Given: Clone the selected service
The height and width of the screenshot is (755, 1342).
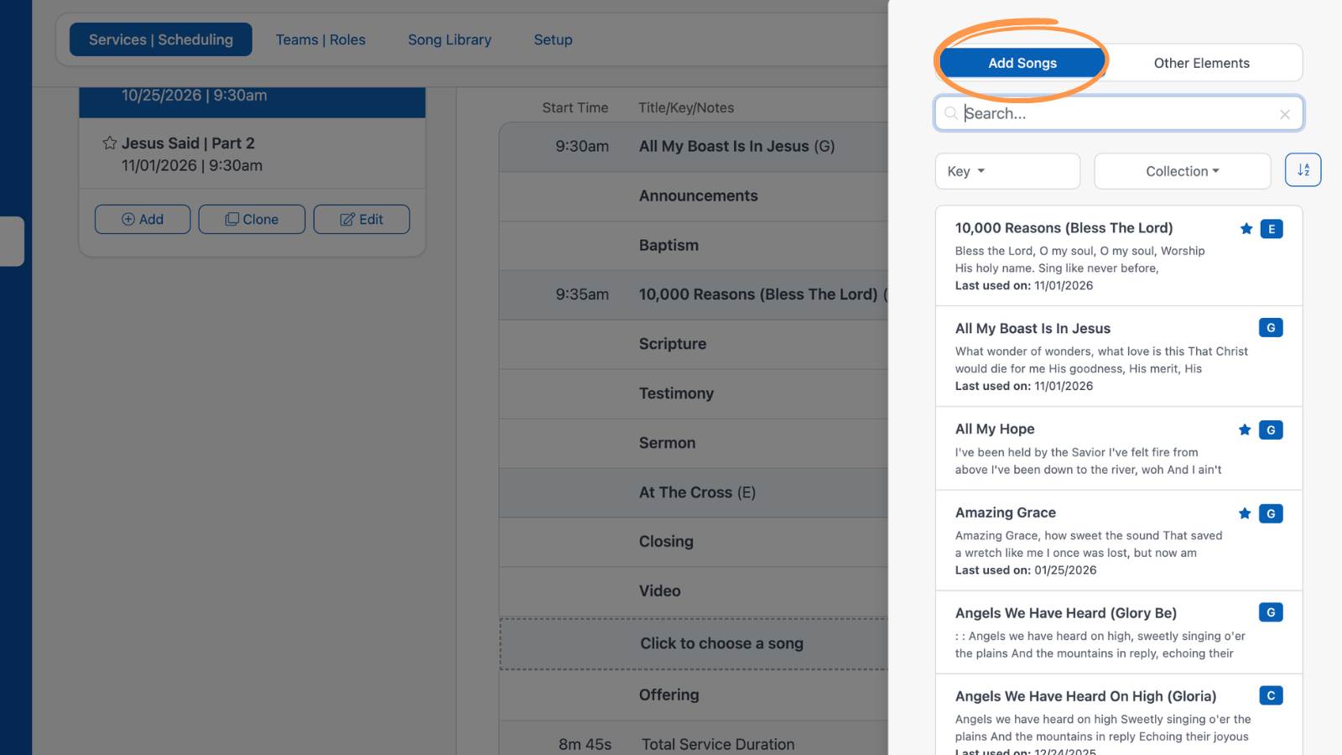Looking at the screenshot, I should pos(252,219).
